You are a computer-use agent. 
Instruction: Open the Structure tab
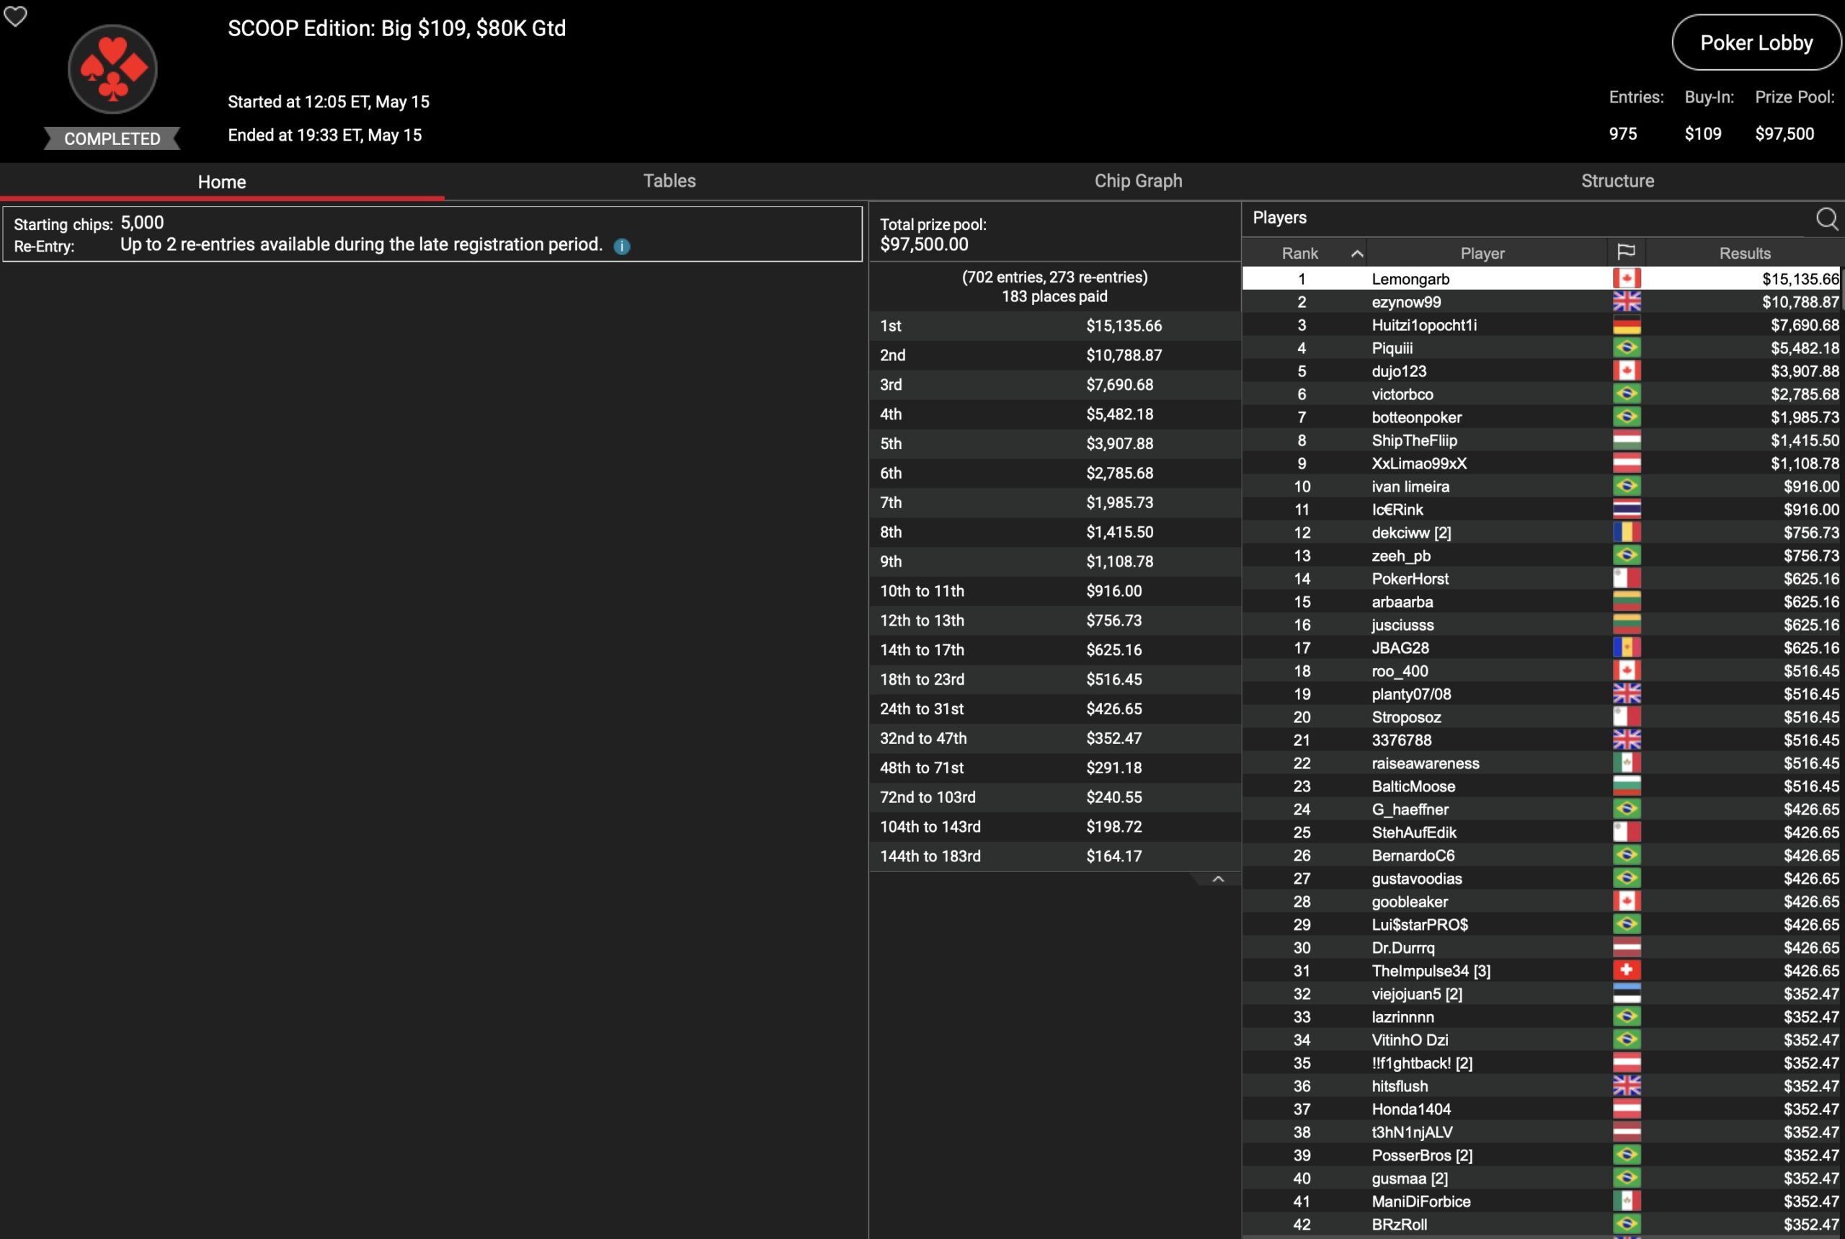(1617, 181)
